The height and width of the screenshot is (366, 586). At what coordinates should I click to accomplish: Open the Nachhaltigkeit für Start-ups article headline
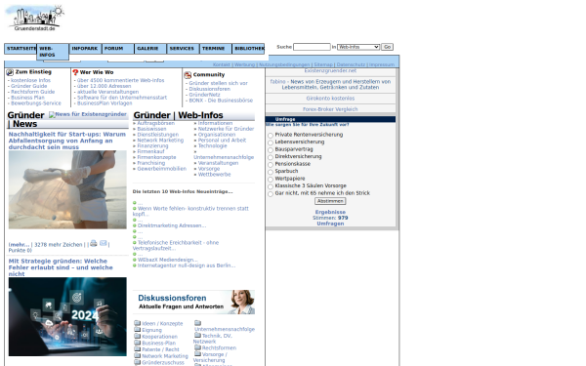click(66, 141)
